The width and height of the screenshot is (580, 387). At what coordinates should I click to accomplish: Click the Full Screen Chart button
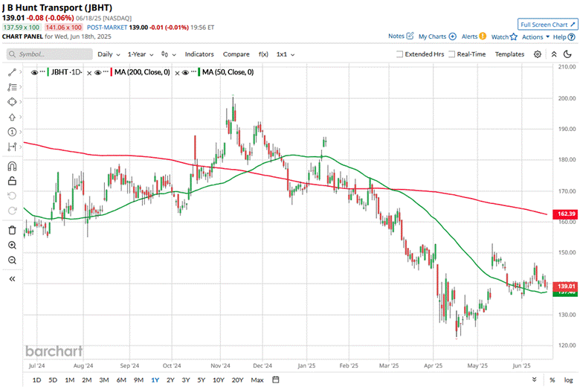tap(548, 25)
